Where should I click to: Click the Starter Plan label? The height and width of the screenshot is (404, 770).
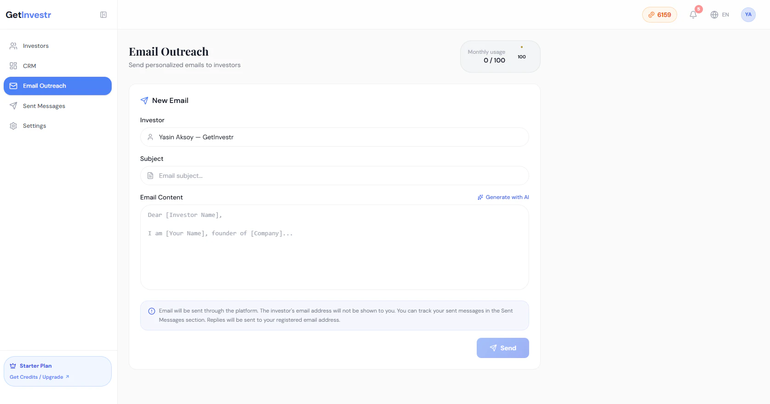coord(36,366)
